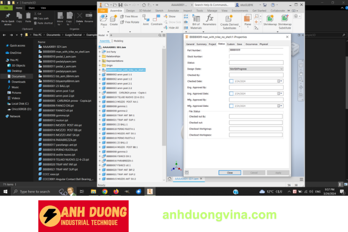Viewport: 348px width, 232px height.
Task: Tick the Eng. Approved Date checkbox
Action: (x=231, y=94)
